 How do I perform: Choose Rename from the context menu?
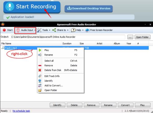click(60, 55)
